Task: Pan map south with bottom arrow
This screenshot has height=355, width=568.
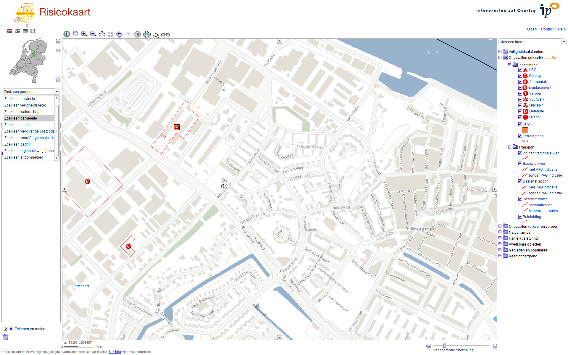Action: point(280,337)
